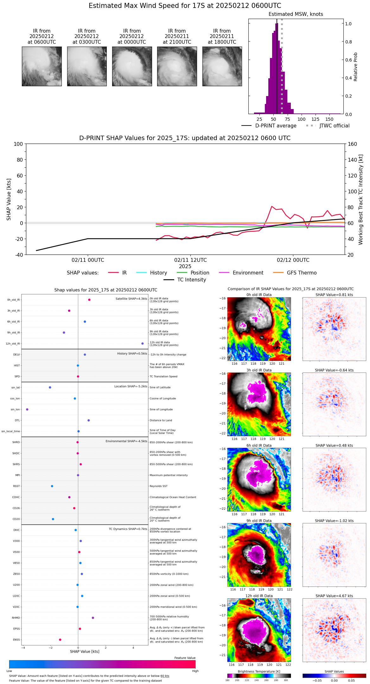
Task: Open the 'SHAP Value=-1.02 kts' map
Action: (334, 555)
